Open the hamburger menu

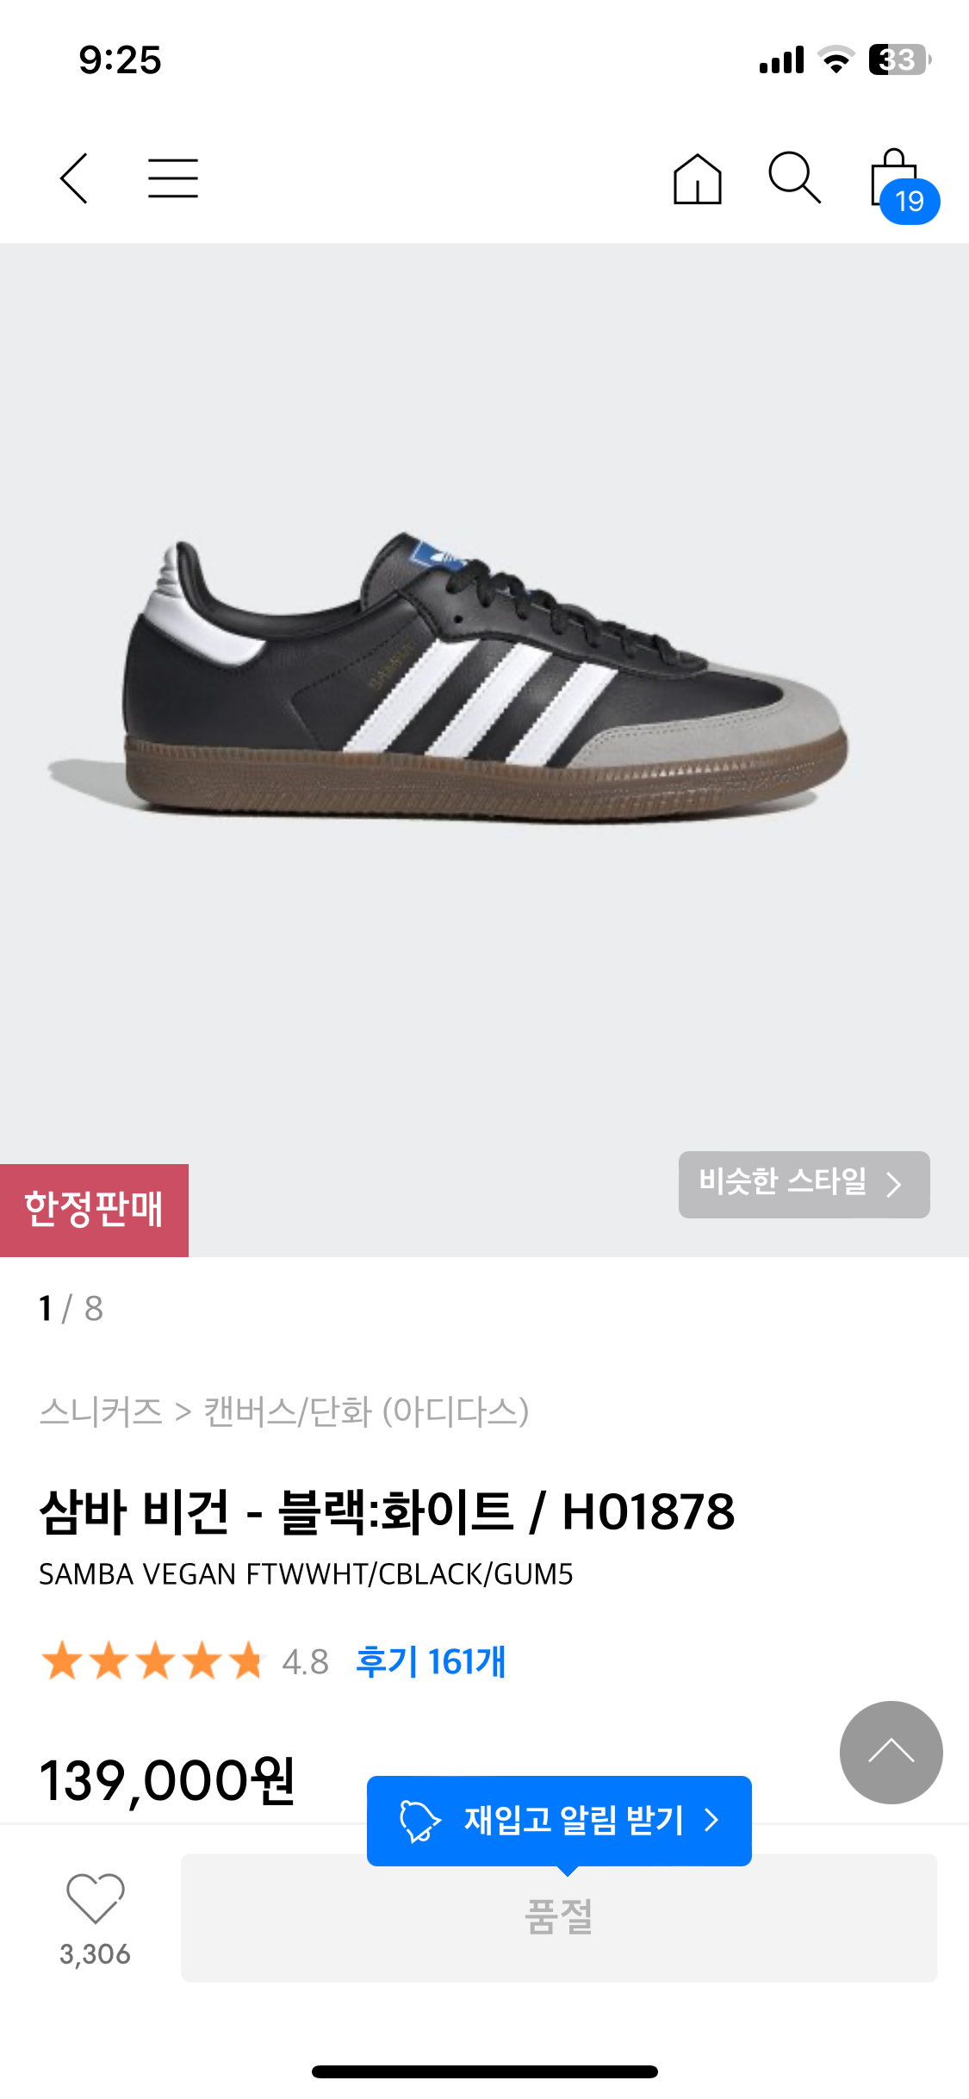(173, 178)
